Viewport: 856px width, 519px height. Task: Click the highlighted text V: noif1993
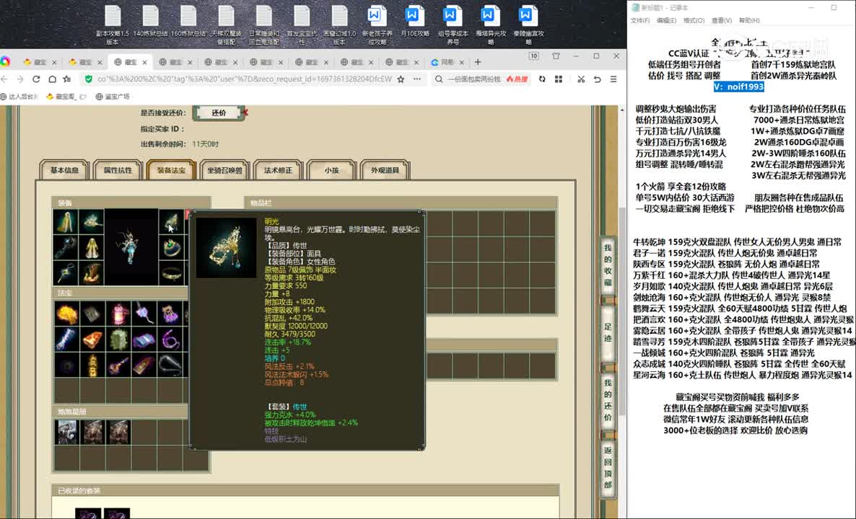coord(738,86)
